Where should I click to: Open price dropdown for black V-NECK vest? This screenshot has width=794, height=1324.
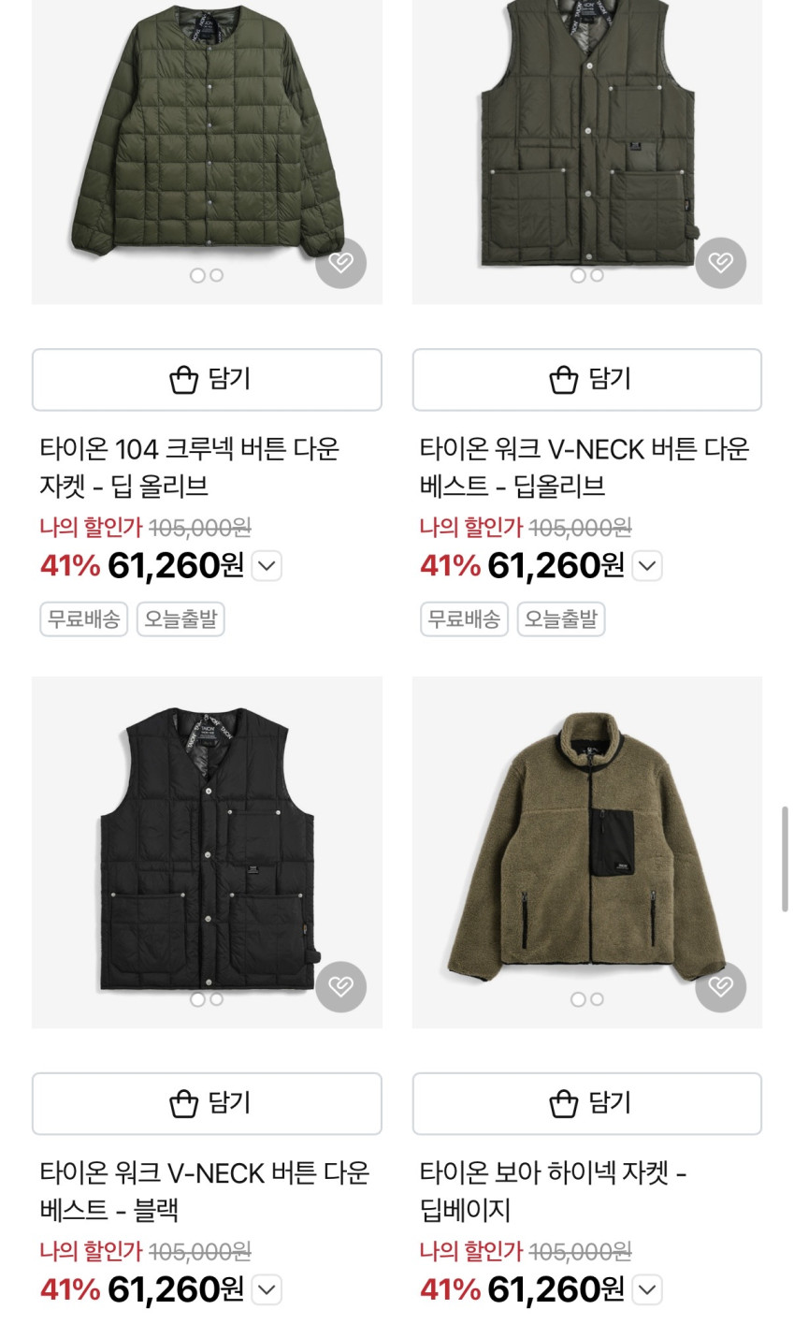[267, 1290]
